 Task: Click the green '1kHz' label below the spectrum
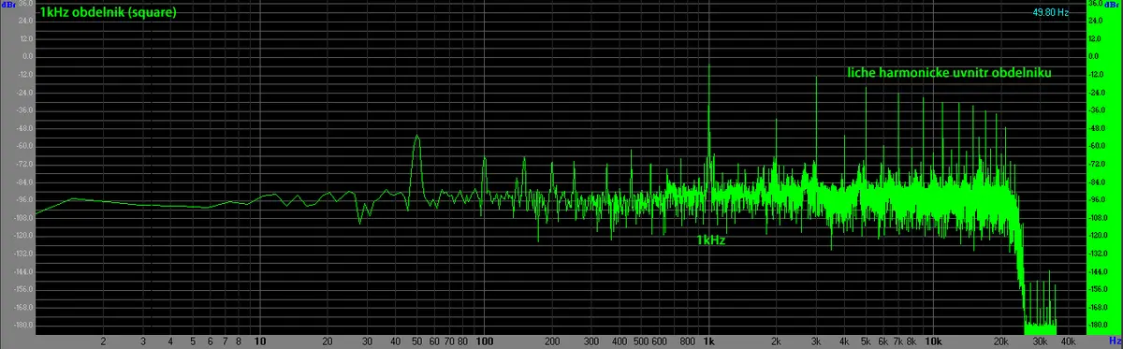(710, 240)
